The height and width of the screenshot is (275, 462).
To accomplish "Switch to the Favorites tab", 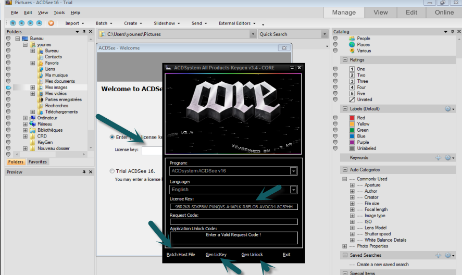I will (x=38, y=162).
